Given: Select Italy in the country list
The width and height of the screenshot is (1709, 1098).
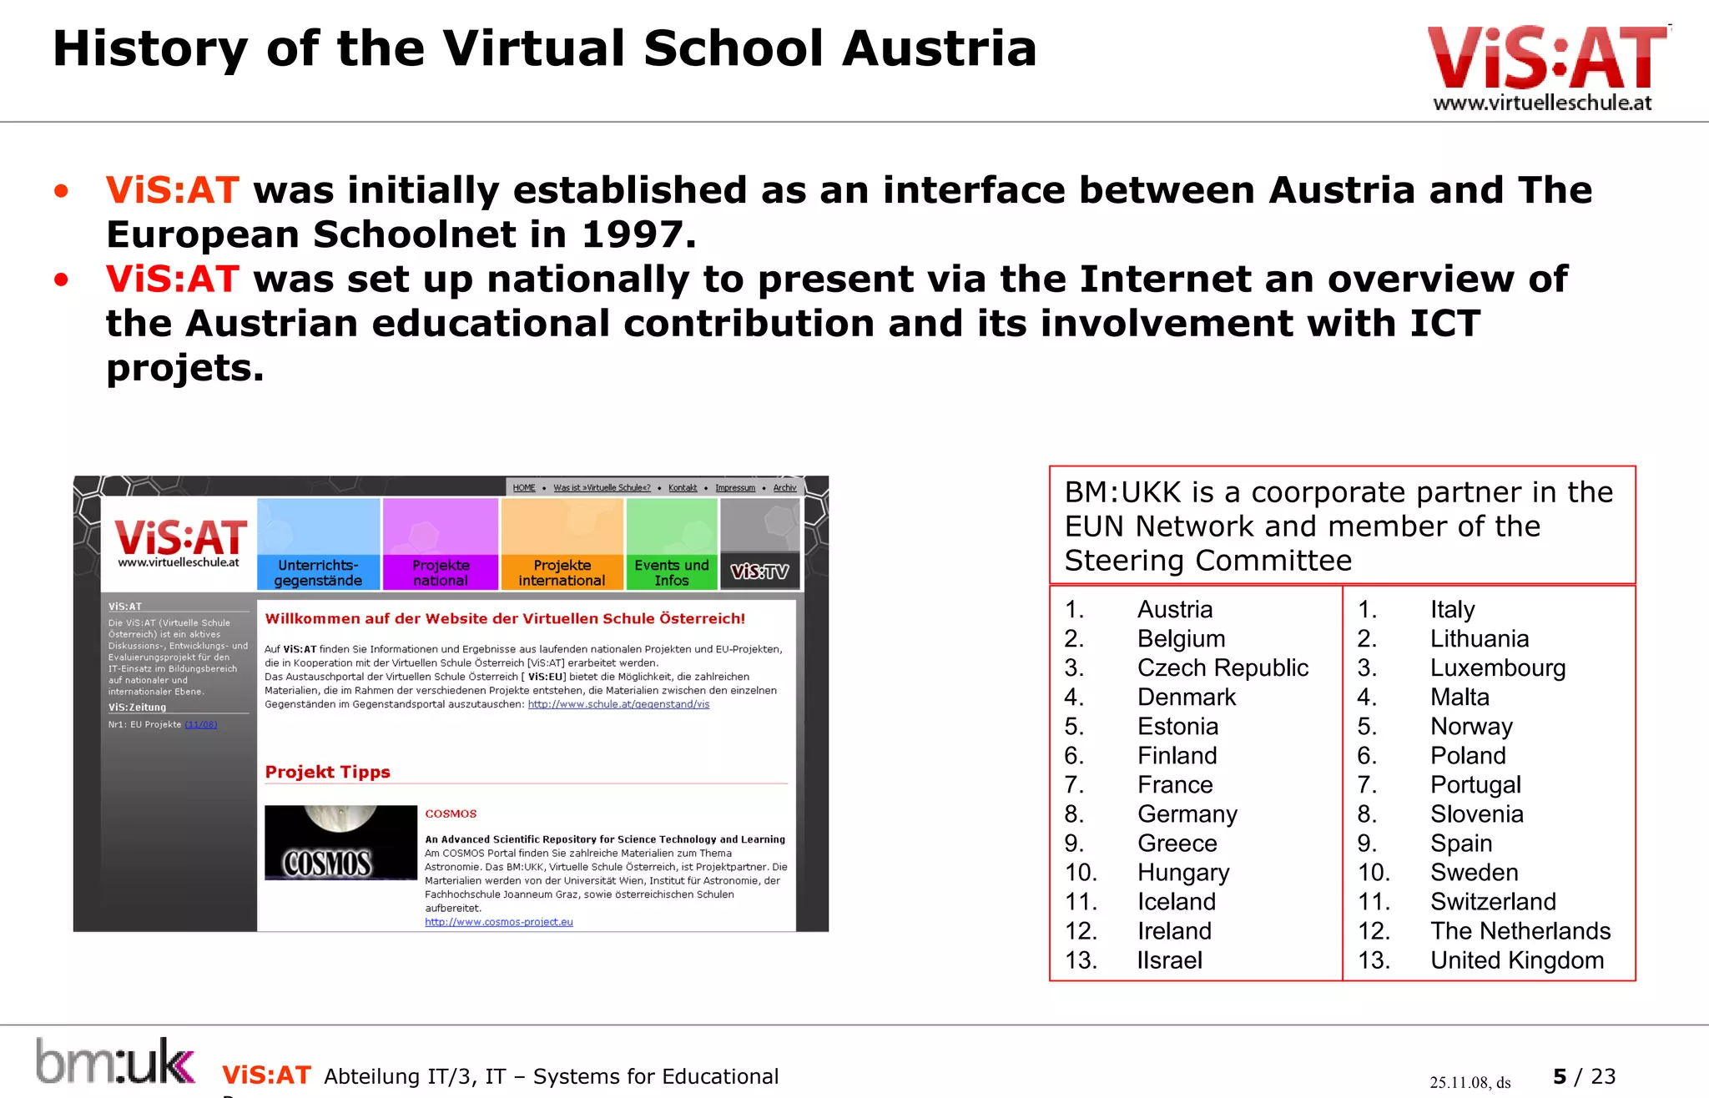Looking at the screenshot, I should 1453,609.
